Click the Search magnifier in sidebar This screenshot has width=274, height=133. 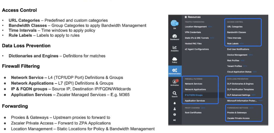click(x=174, y=94)
